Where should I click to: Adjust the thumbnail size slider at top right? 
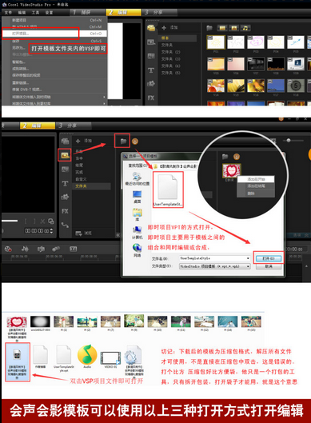pos(289,140)
